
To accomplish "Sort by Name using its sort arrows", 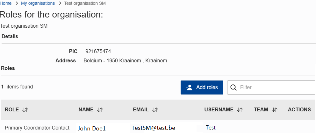I will point(100,110).
